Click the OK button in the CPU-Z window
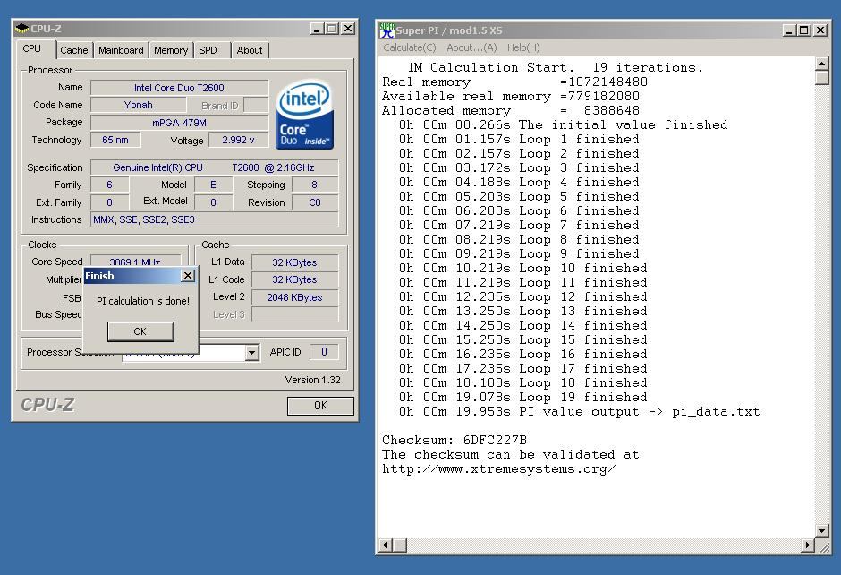 pyautogui.click(x=320, y=406)
